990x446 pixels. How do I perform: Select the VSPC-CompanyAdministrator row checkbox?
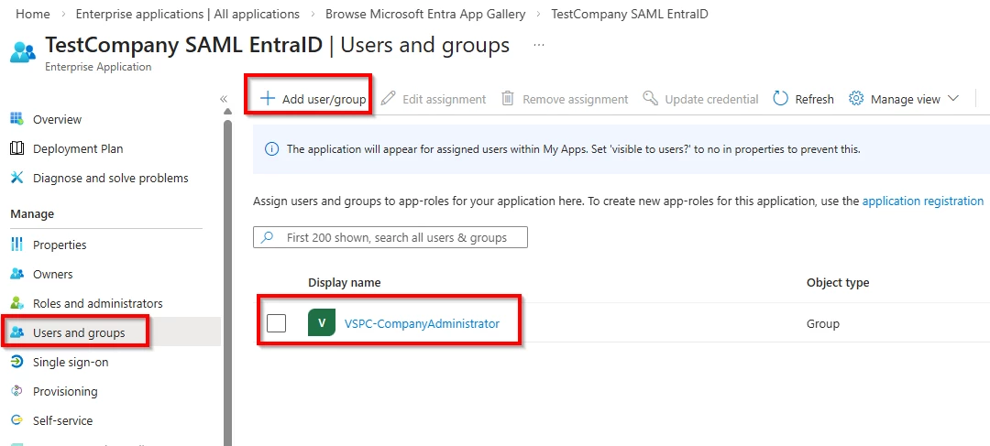[x=276, y=323]
